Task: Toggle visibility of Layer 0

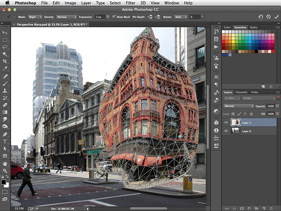Action: (x=226, y=131)
